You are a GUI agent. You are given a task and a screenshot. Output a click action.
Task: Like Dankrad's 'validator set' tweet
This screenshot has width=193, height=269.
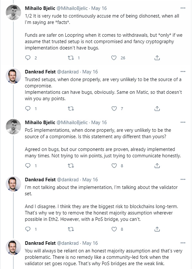click(114, 229)
